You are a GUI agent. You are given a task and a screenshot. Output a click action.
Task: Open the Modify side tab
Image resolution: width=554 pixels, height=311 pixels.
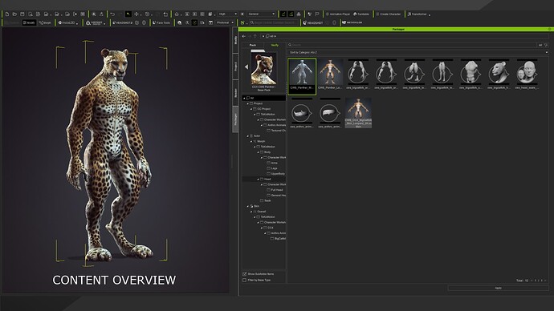click(235, 40)
